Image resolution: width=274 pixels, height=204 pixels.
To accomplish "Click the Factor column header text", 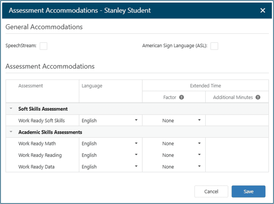I will [x=170, y=97].
